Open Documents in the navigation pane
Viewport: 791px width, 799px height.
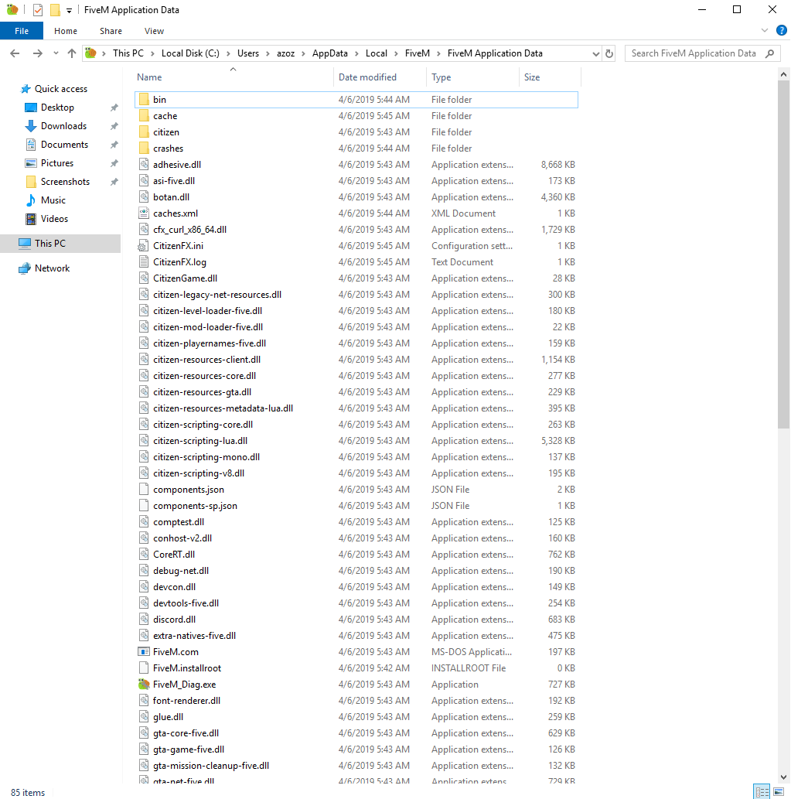64,145
